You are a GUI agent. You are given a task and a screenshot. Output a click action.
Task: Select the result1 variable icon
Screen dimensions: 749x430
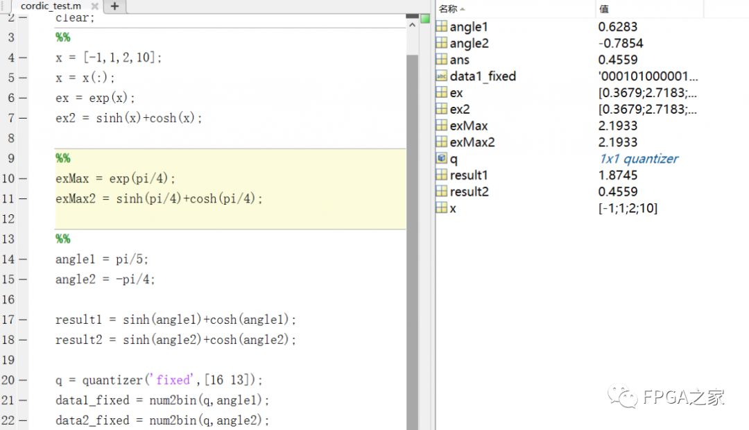coord(441,175)
